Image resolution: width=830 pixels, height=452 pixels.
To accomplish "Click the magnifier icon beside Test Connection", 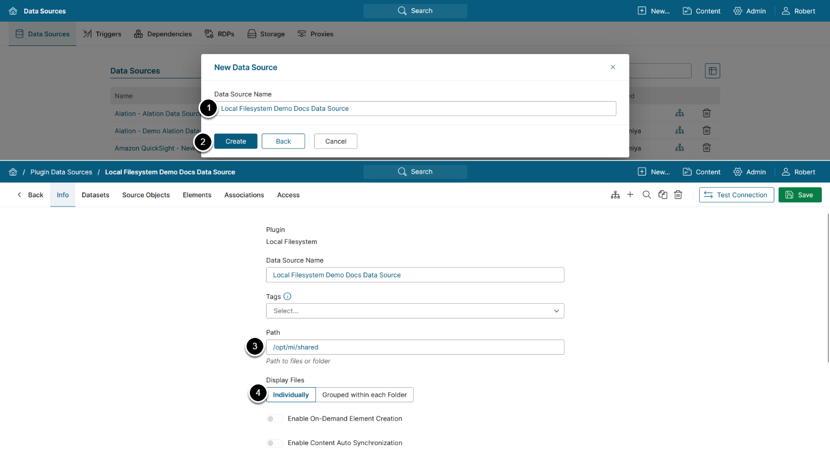I will (647, 195).
